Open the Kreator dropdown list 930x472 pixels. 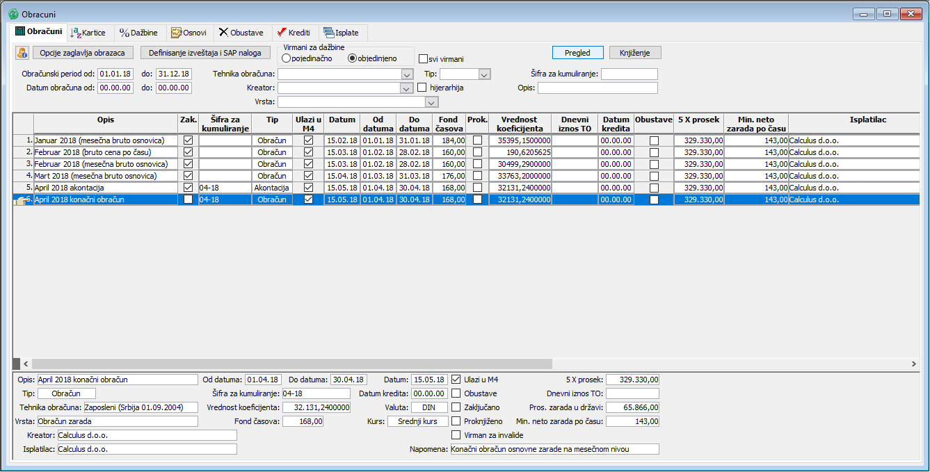pyautogui.click(x=407, y=88)
